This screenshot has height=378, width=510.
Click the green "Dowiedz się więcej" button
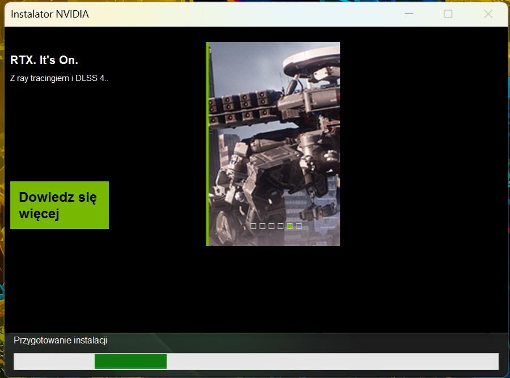coord(59,205)
